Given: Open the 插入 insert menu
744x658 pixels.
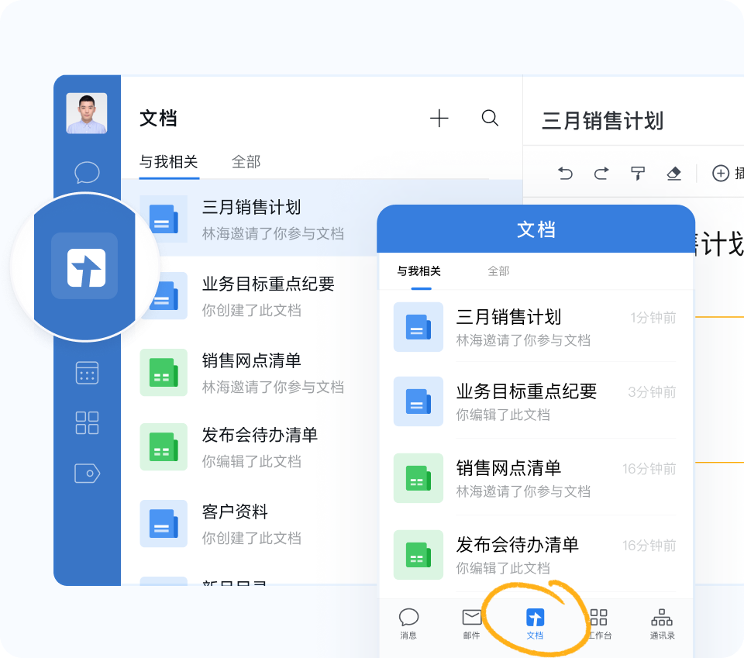Looking at the screenshot, I should point(721,174).
